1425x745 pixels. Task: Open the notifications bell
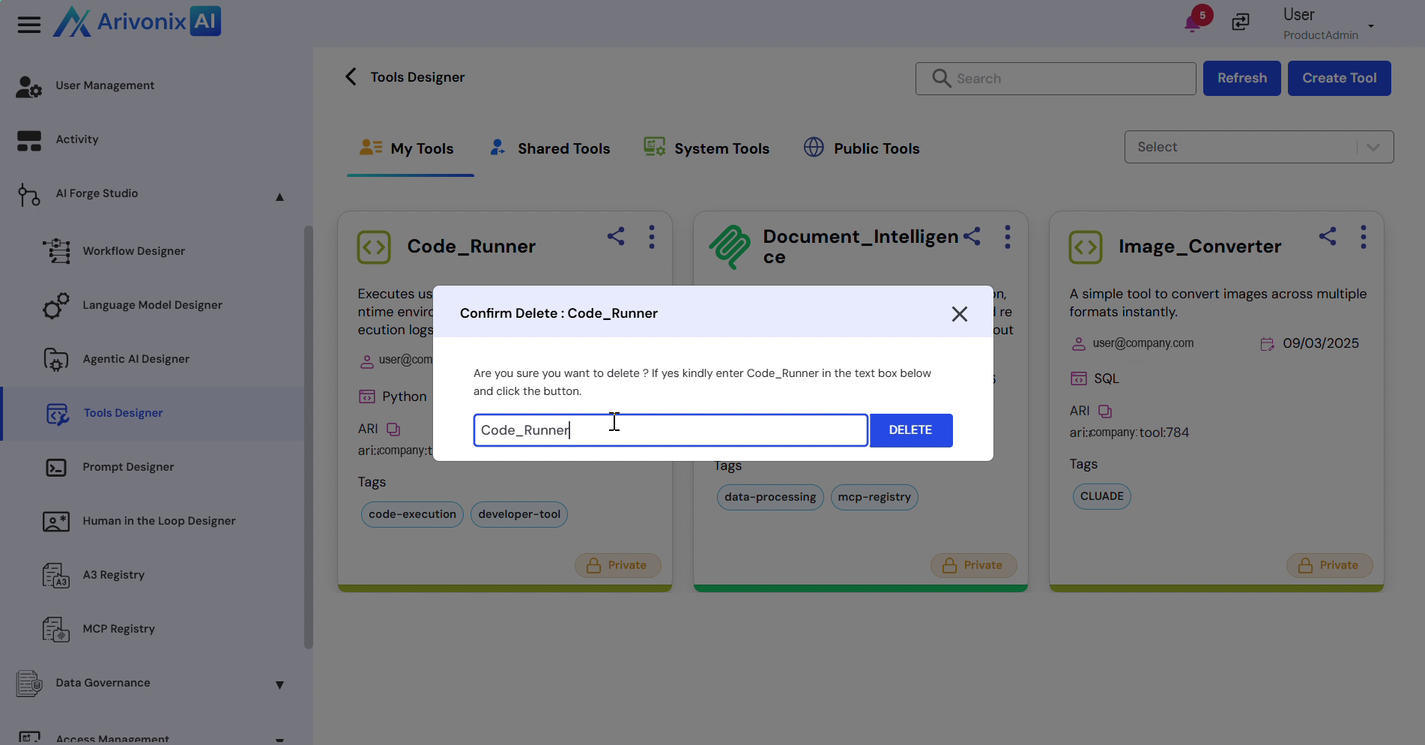click(1193, 23)
